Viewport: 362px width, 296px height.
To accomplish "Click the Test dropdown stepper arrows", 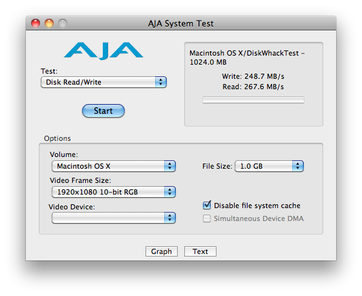I will pyautogui.click(x=161, y=82).
